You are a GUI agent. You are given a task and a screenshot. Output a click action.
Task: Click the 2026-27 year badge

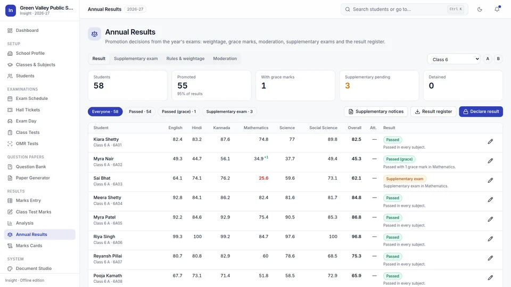135,10
